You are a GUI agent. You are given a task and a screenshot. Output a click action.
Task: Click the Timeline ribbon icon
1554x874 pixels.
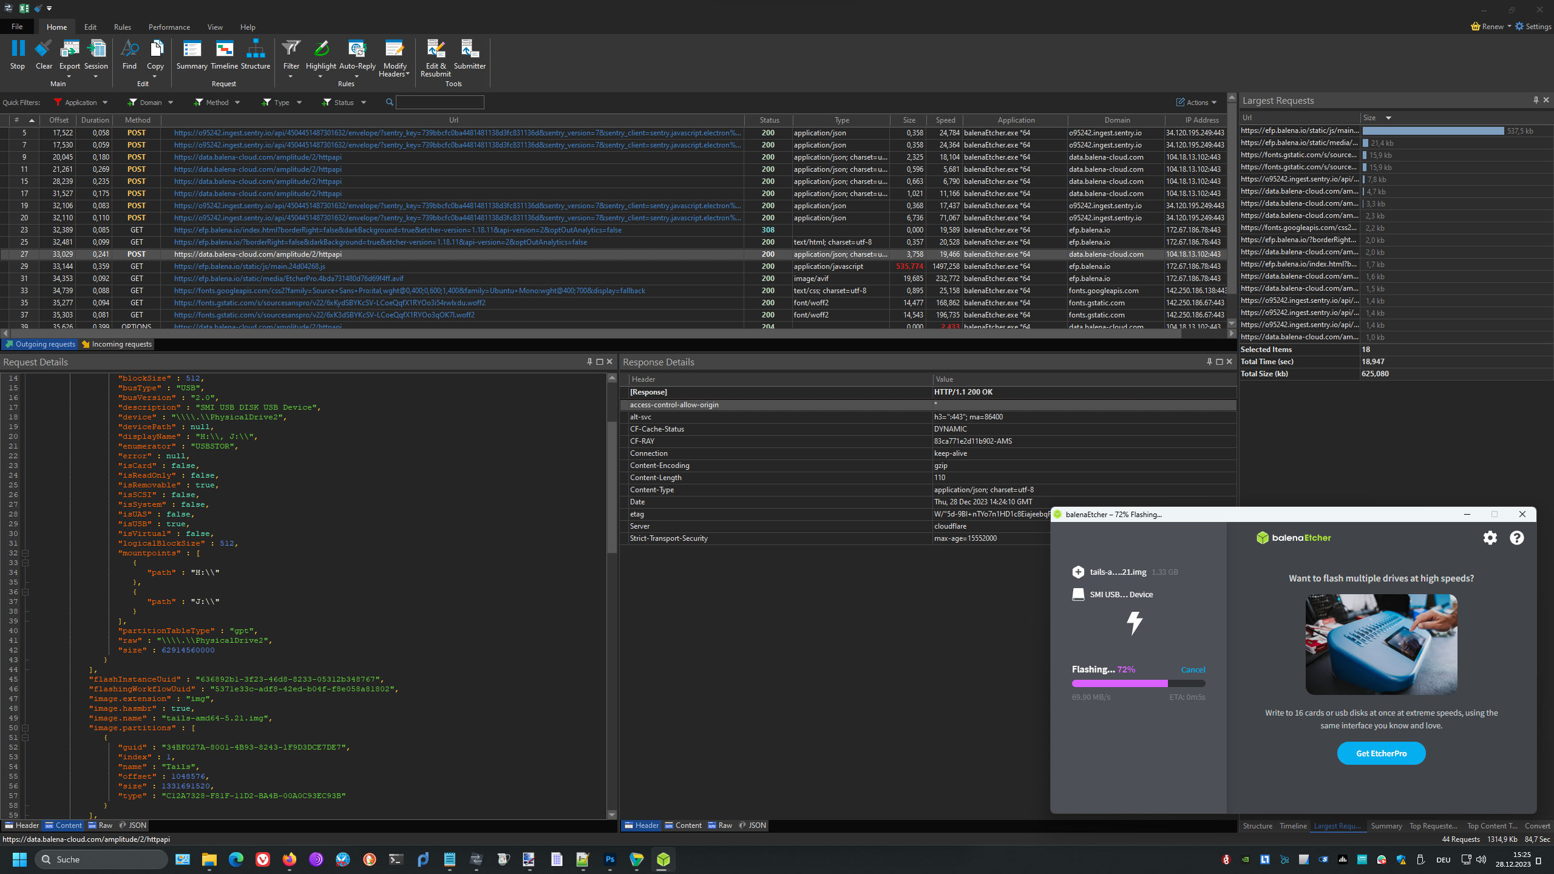pyautogui.click(x=224, y=50)
